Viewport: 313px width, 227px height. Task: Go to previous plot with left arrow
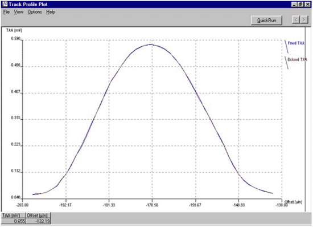(x=296, y=20)
